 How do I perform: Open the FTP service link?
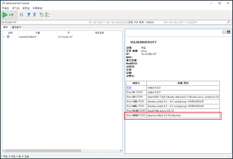click(x=129, y=88)
